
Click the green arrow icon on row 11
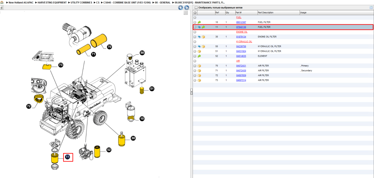coord(203,27)
